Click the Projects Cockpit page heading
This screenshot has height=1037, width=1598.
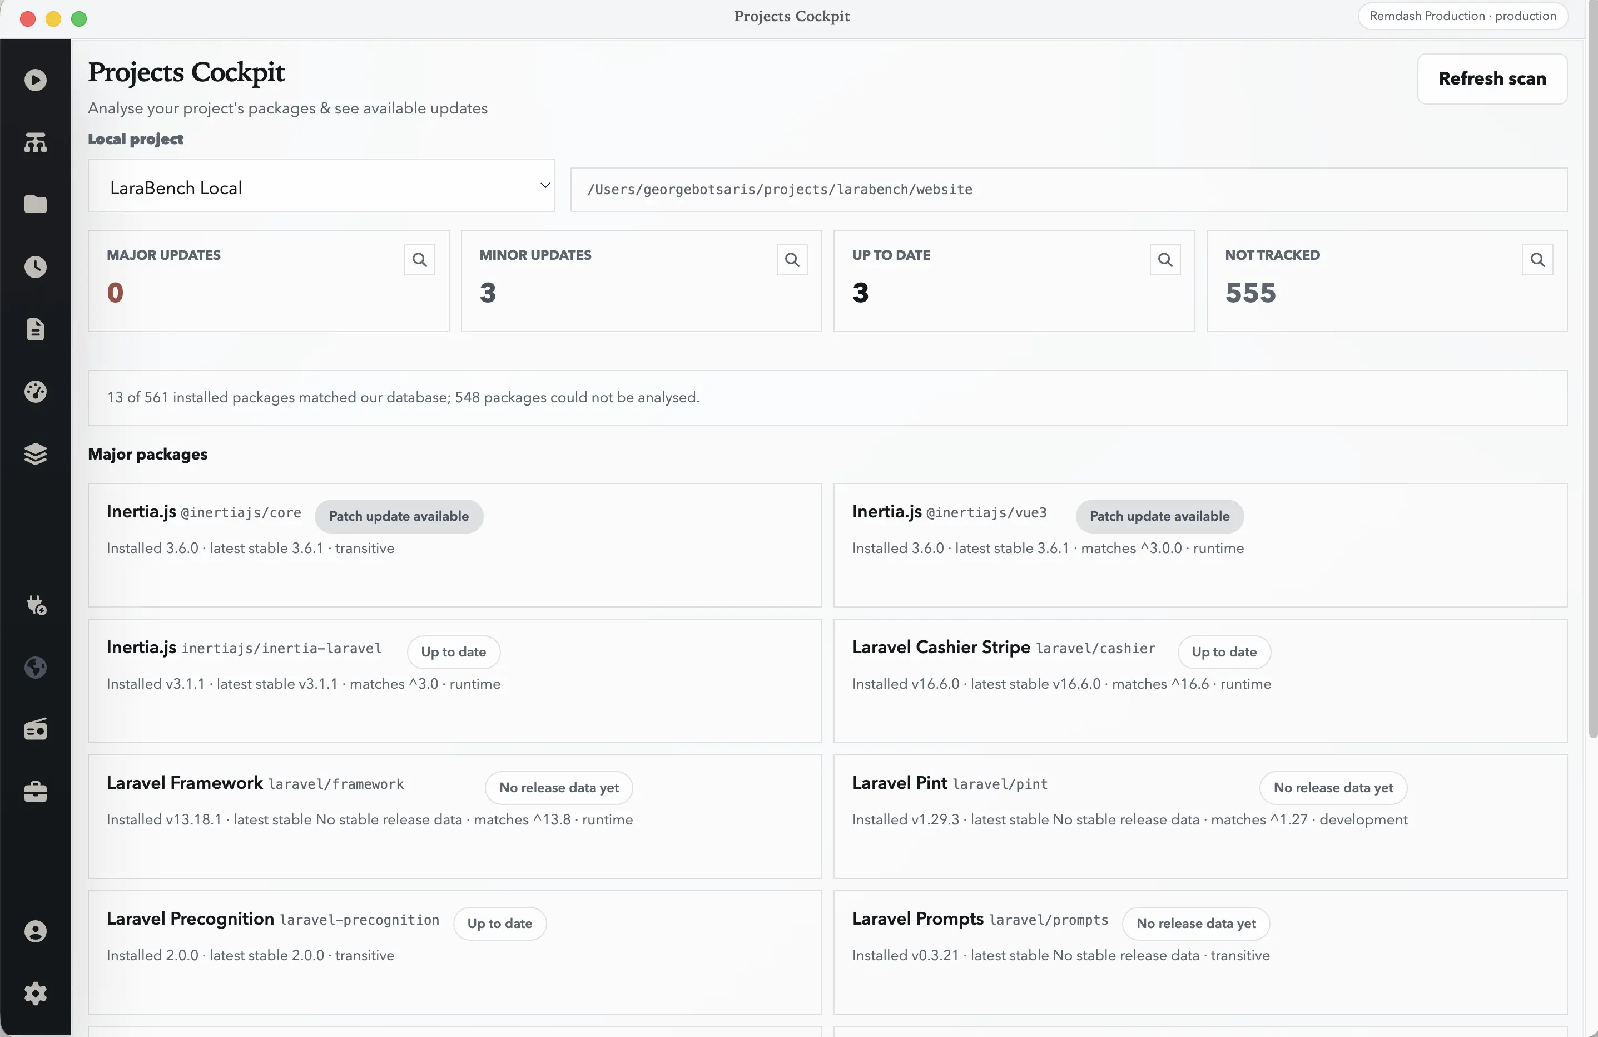186,72
